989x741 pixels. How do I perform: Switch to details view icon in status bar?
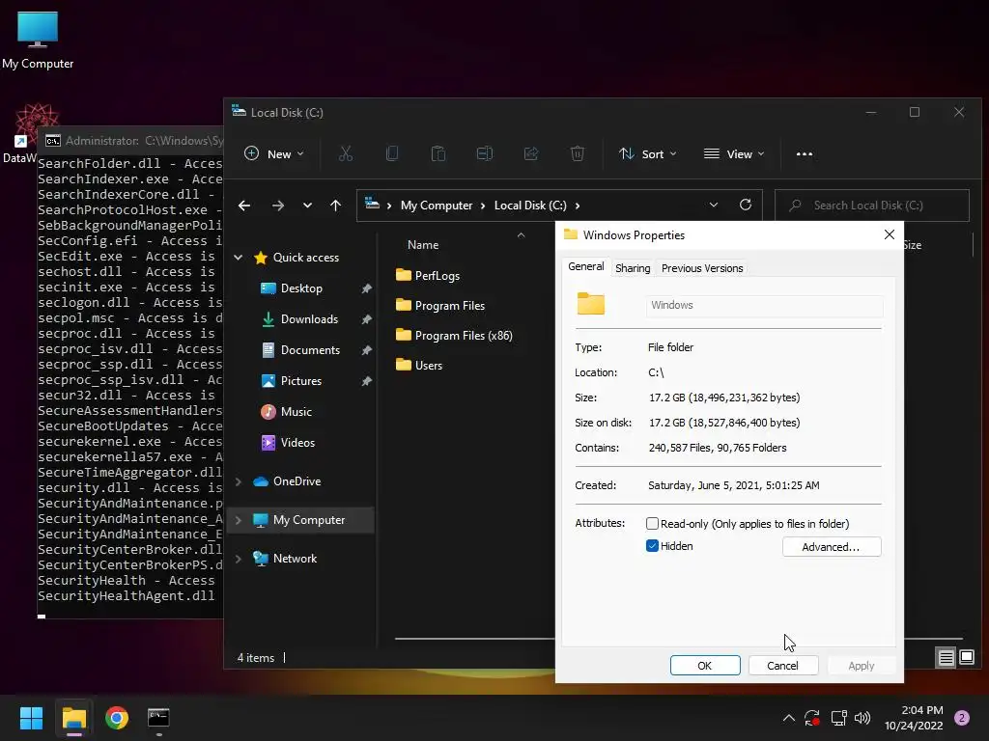click(946, 658)
